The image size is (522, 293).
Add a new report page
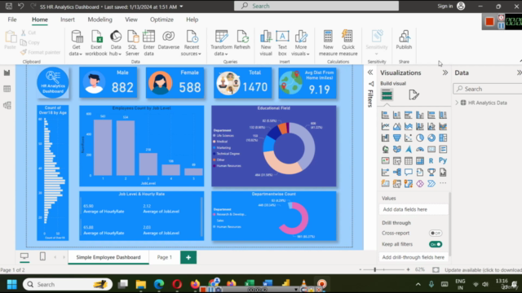click(x=188, y=257)
